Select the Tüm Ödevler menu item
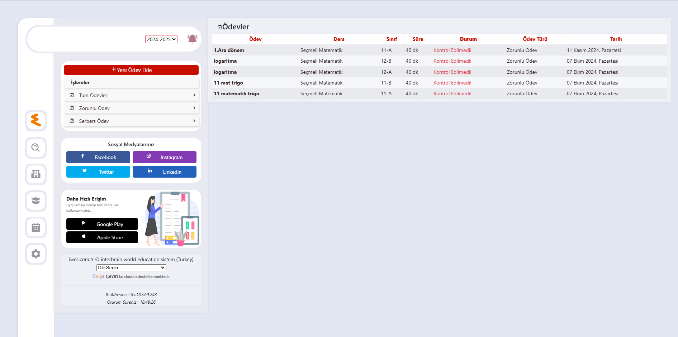This screenshot has height=337, width=678. 131,95
